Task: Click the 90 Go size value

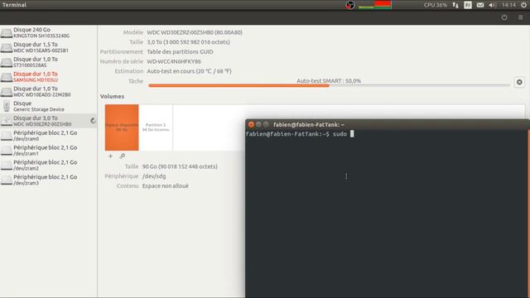Action: [180, 166]
